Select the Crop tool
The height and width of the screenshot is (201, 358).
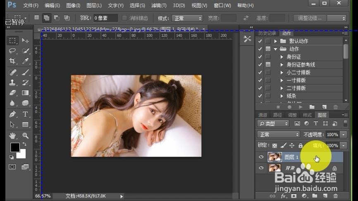pos(12,61)
